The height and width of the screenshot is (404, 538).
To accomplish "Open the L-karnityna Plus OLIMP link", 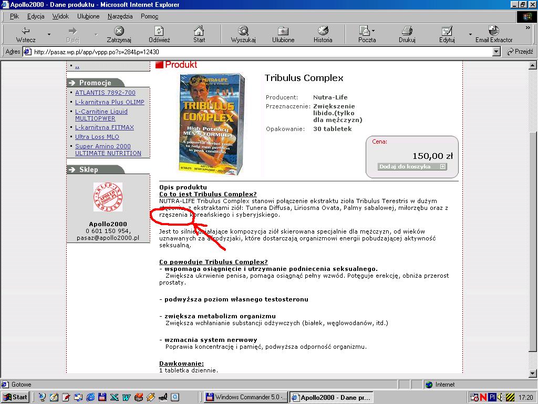I will tap(110, 102).
